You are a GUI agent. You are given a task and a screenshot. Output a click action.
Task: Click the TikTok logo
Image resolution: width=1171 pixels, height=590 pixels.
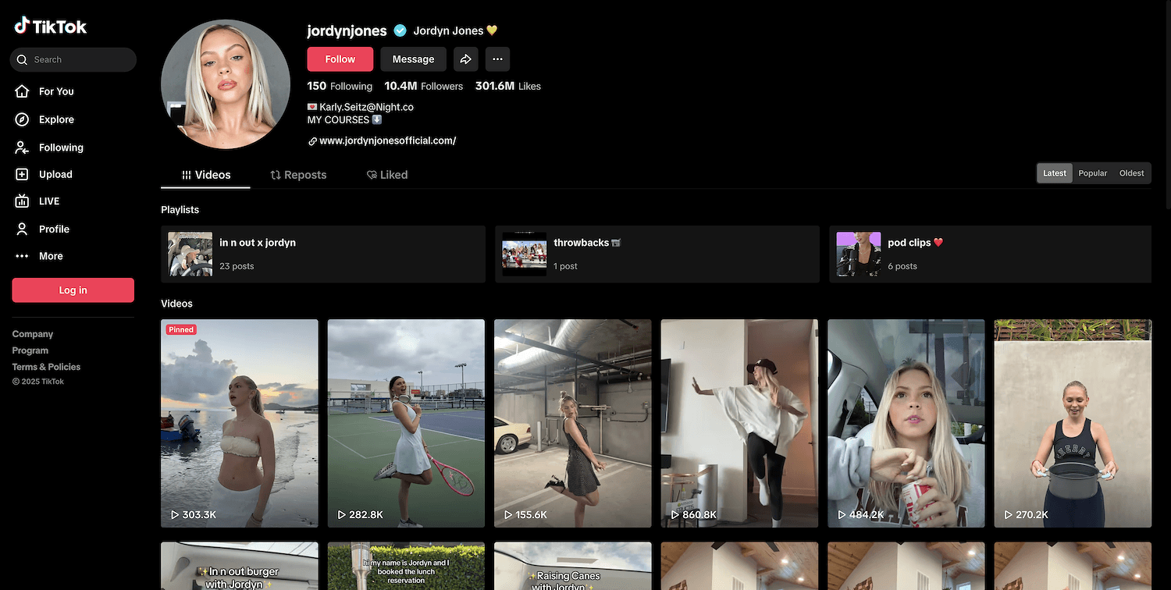(x=51, y=27)
